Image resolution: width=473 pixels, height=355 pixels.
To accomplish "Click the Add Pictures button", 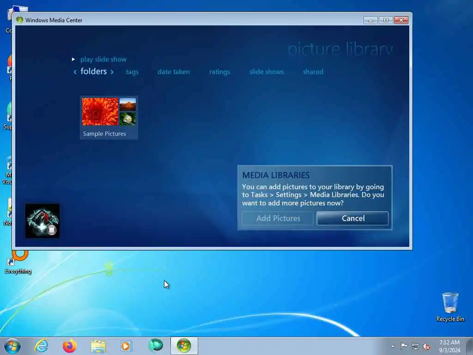I will [278, 218].
